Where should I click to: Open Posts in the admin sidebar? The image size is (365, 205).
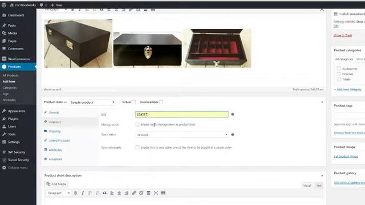pos(11,25)
